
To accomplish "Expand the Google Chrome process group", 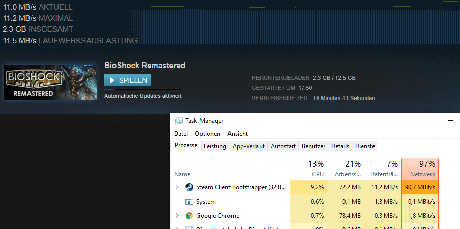I will pyautogui.click(x=177, y=216).
